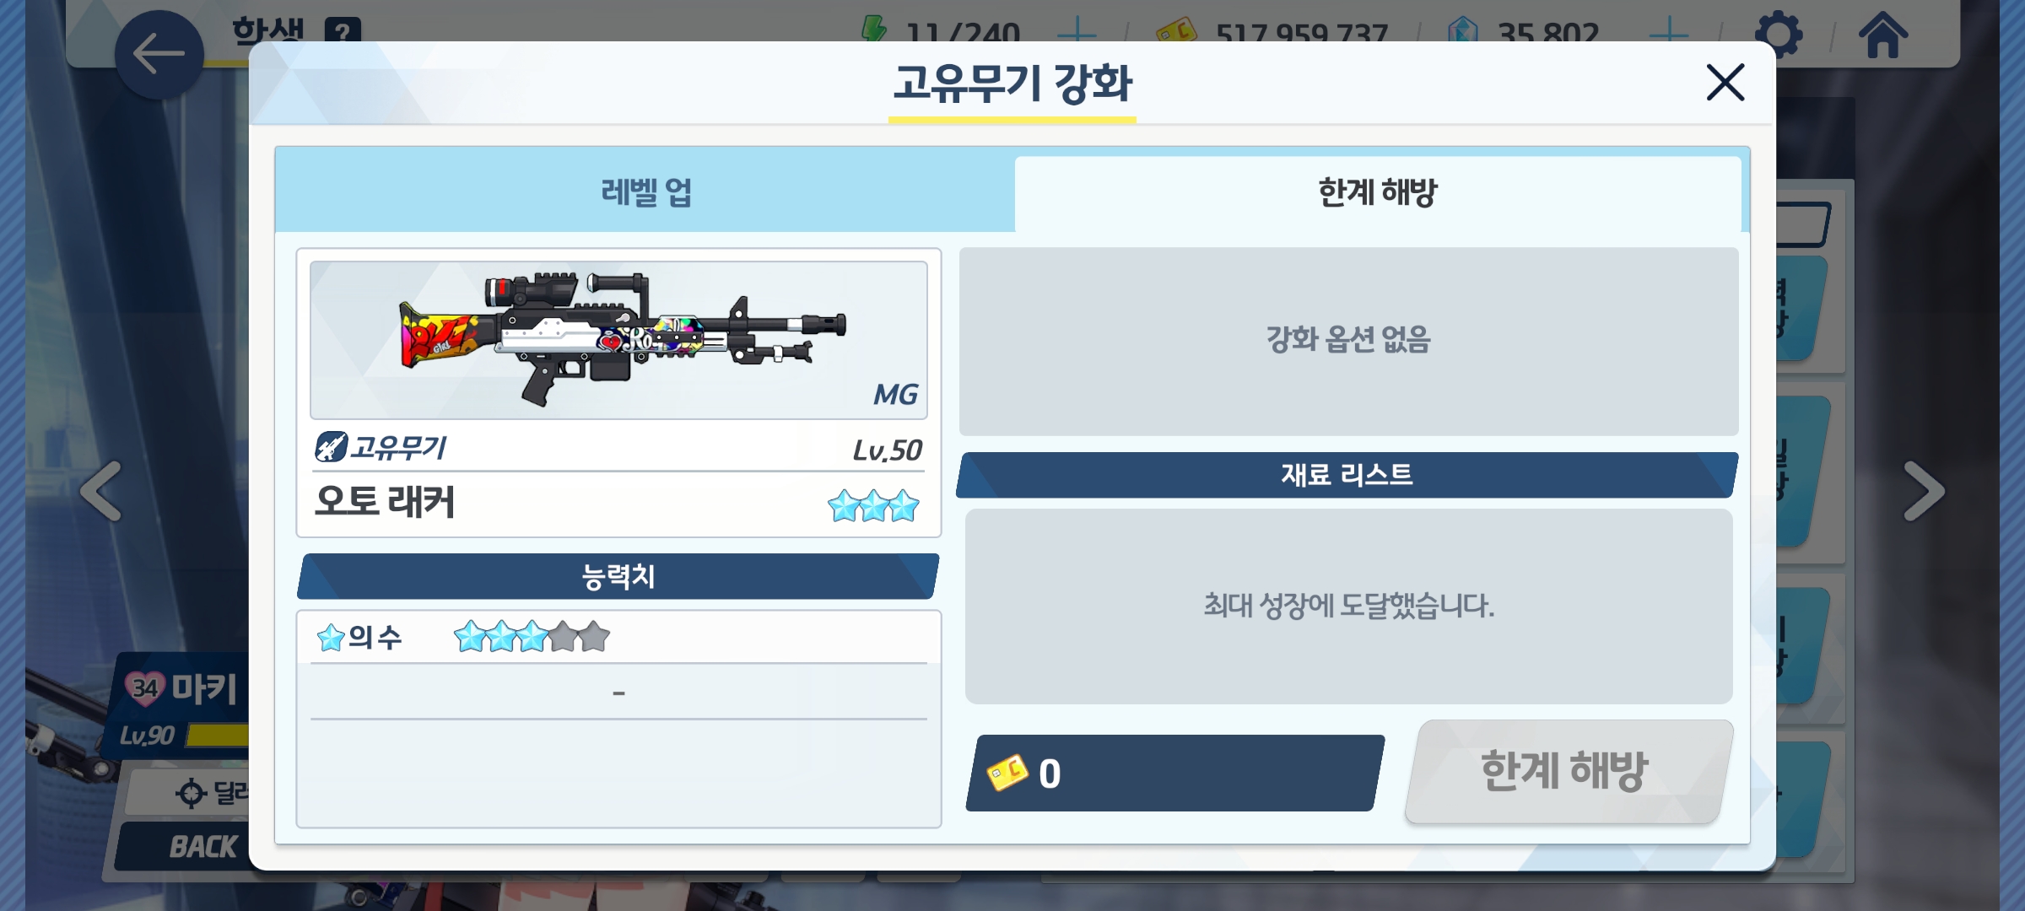Click the 고유무기 weapon type icon
Viewport: 2025px width, 911px height.
coord(331,446)
